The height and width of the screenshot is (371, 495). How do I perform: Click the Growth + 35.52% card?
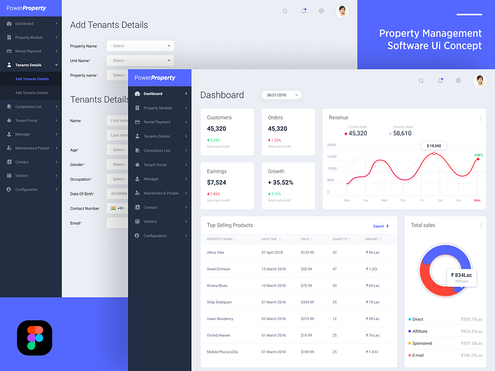point(288,185)
